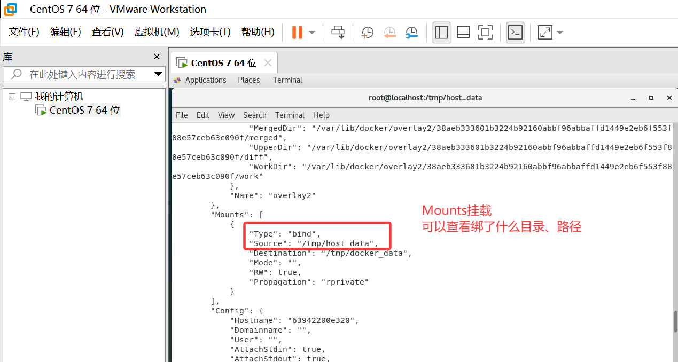
Task: Open the library search dropdown arrow
Action: point(158,74)
